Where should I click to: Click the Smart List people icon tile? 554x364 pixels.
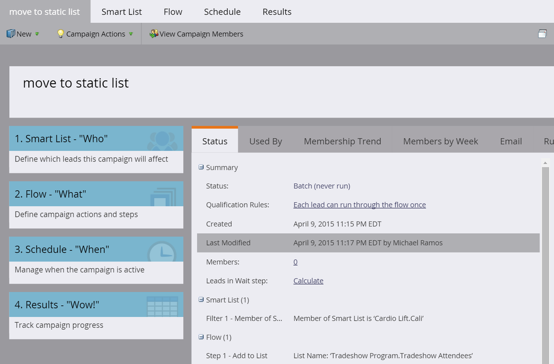[162, 140]
